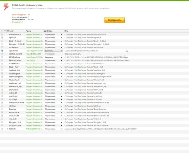
Task: Click the Boost\OverDrive.dll path cell
Action: pos(87,116)
